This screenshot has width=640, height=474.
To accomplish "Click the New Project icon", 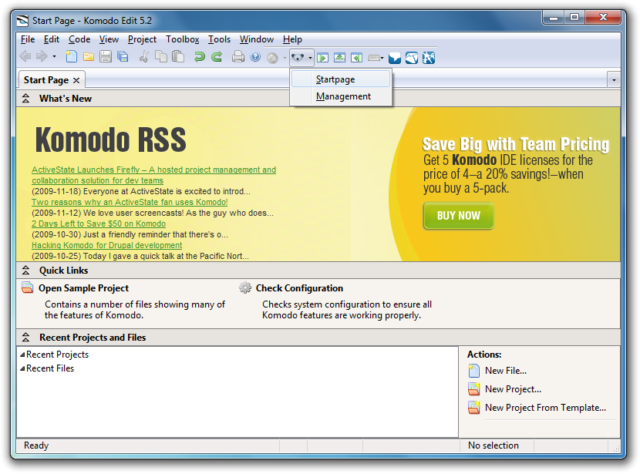I will click(x=474, y=389).
